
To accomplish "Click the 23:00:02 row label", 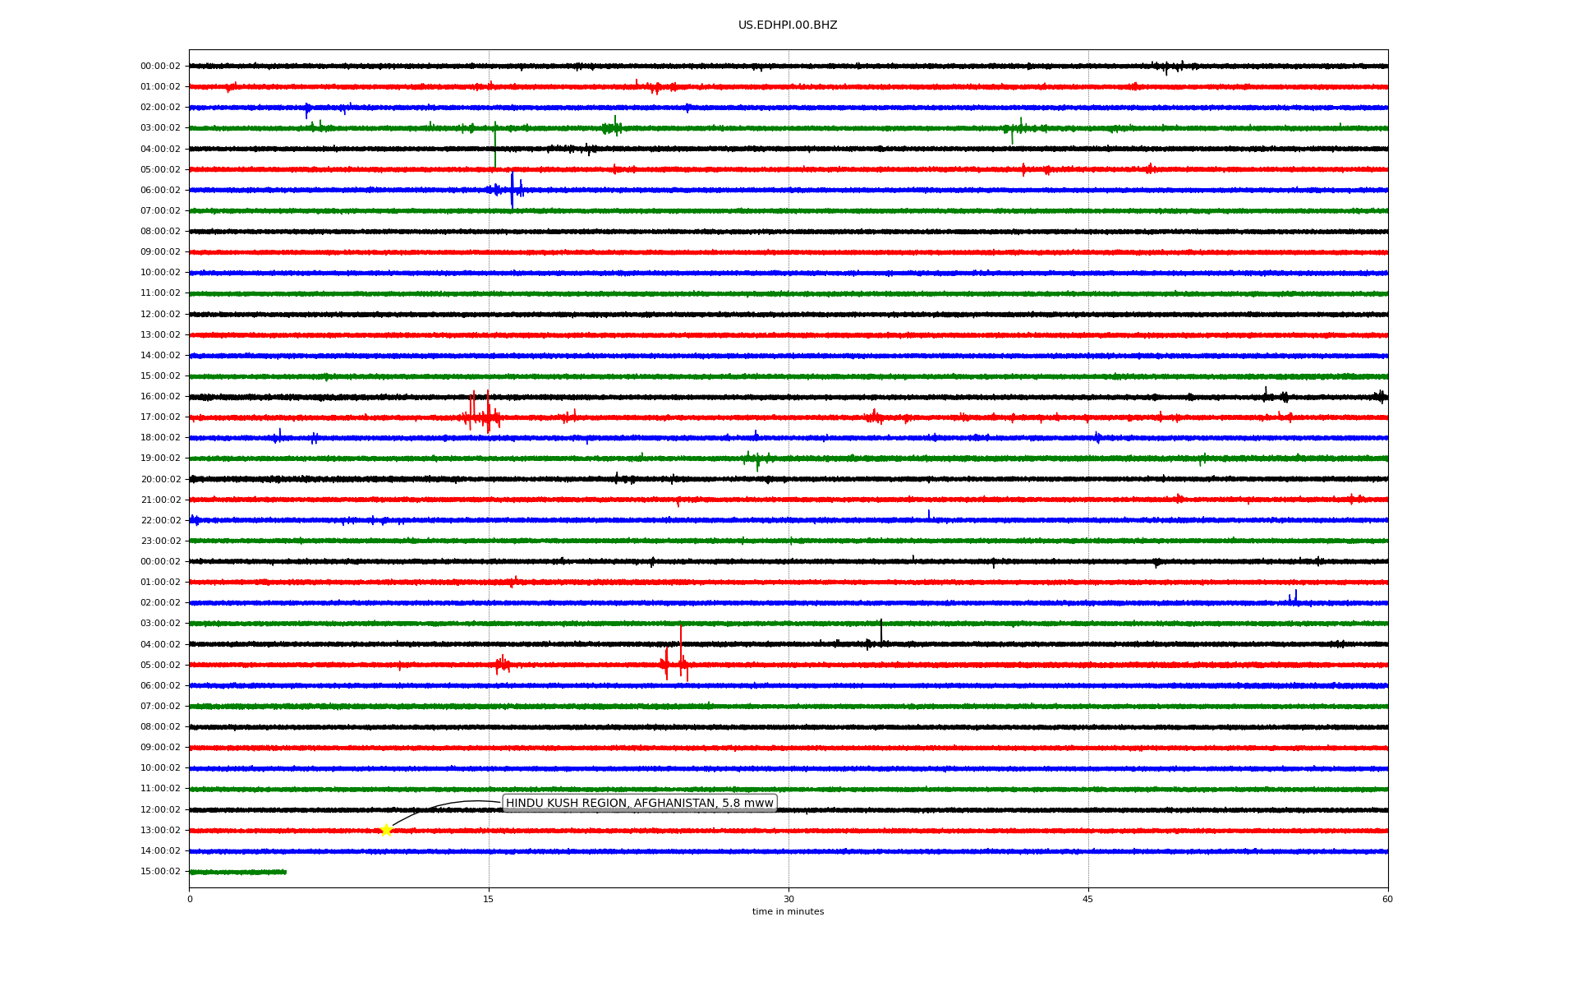I will [x=160, y=541].
